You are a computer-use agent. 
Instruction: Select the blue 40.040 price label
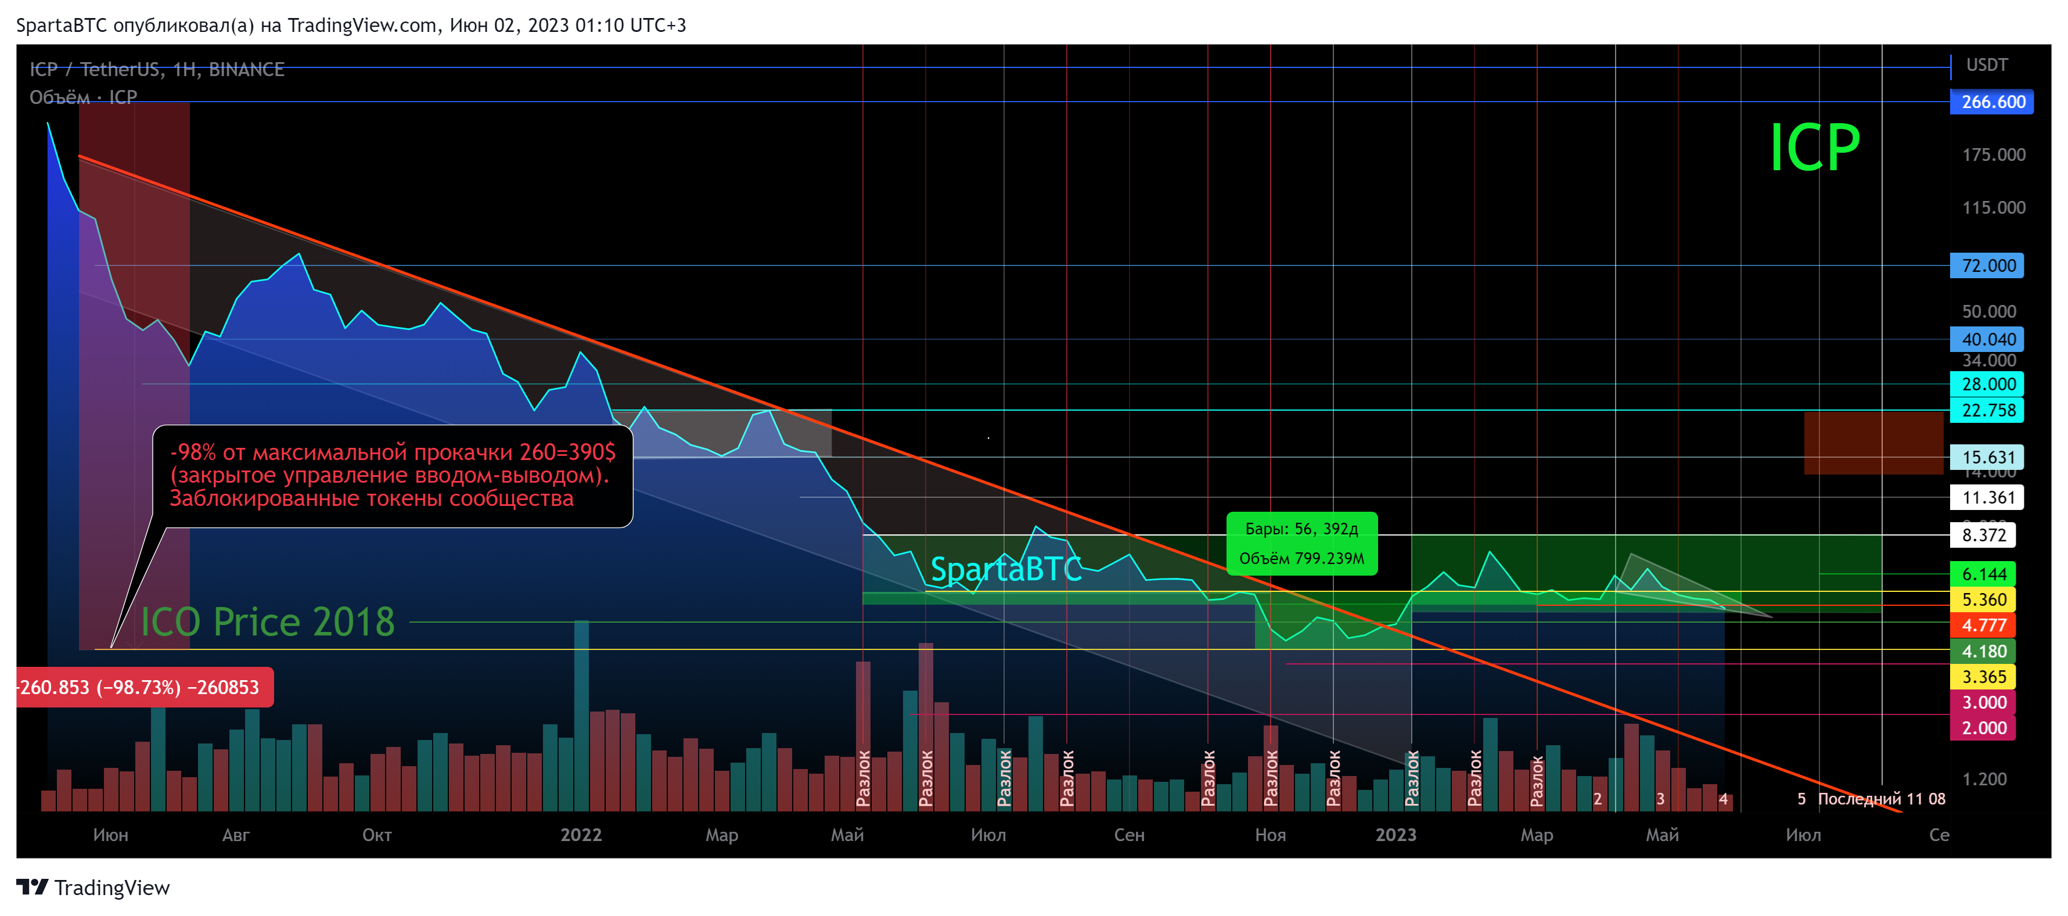point(1987,340)
